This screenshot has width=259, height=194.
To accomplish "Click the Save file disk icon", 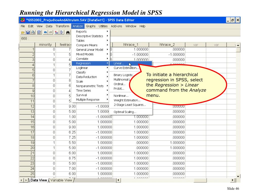I will tap(28, 32).
